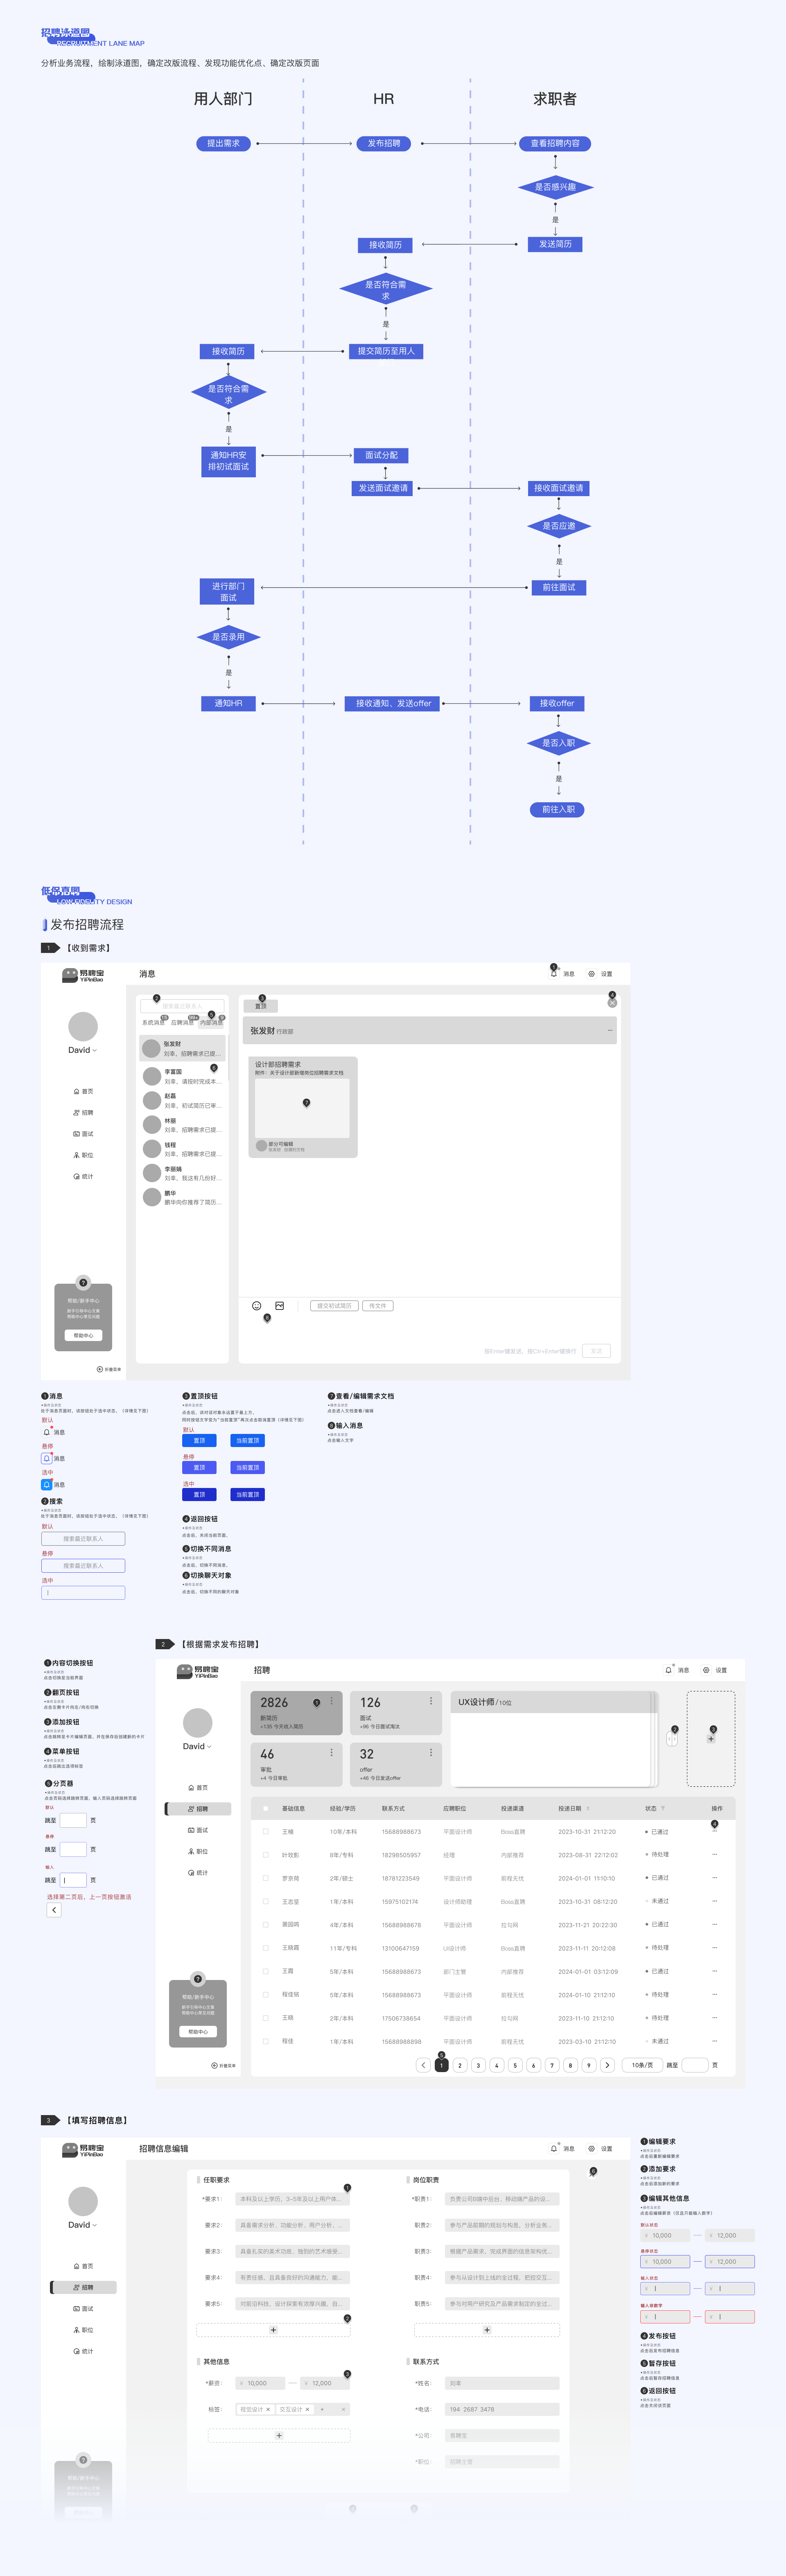The image size is (786, 2576).
Task: Tick the checkbox for 裴园鸣 row
Action: click(x=266, y=1925)
